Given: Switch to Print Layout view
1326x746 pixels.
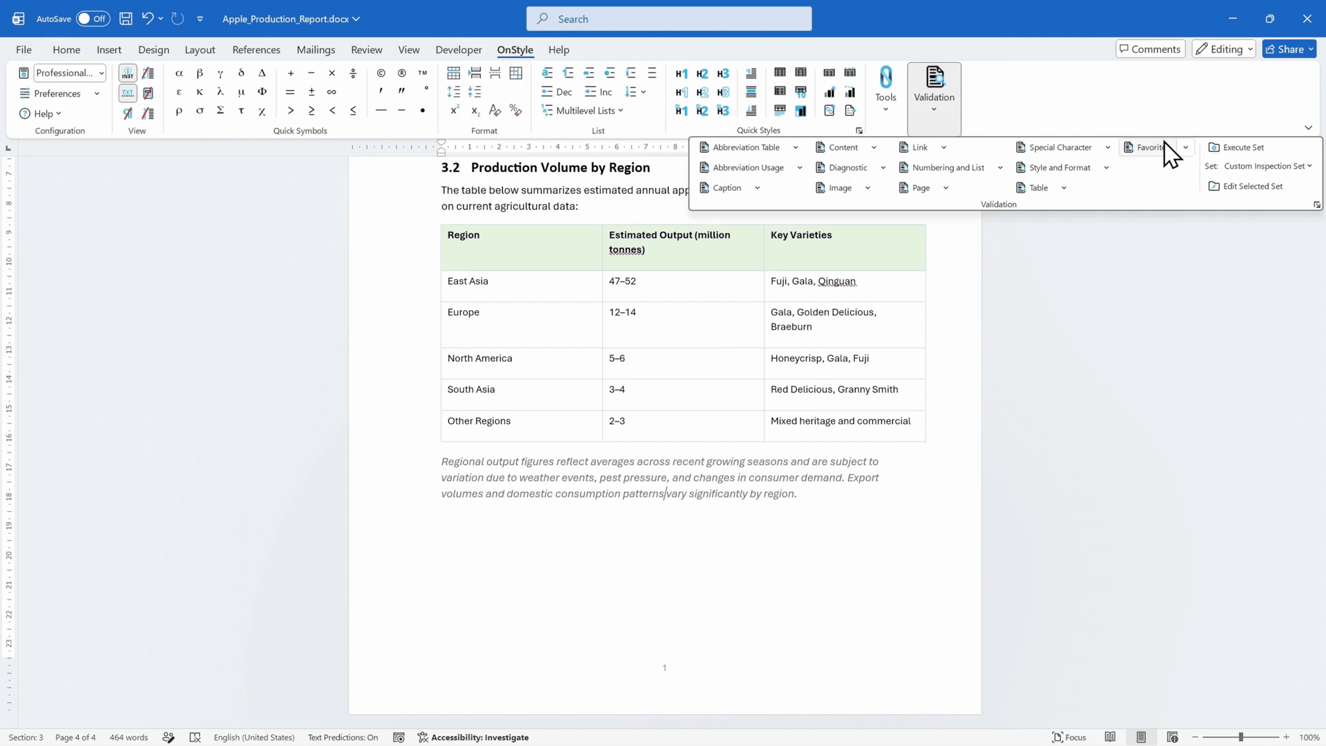Looking at the screenshot, I should 1141,738.
